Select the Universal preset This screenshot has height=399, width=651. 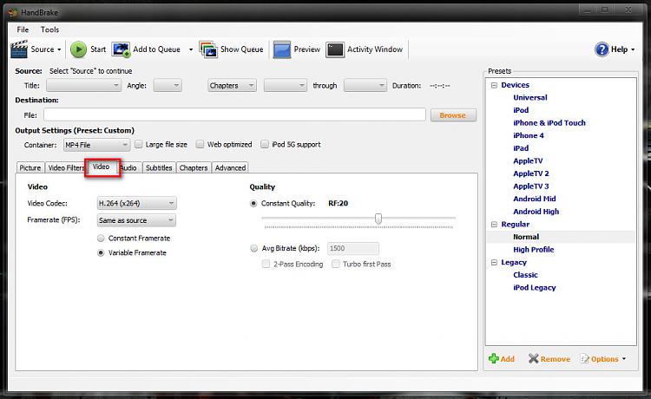point(530,98)
